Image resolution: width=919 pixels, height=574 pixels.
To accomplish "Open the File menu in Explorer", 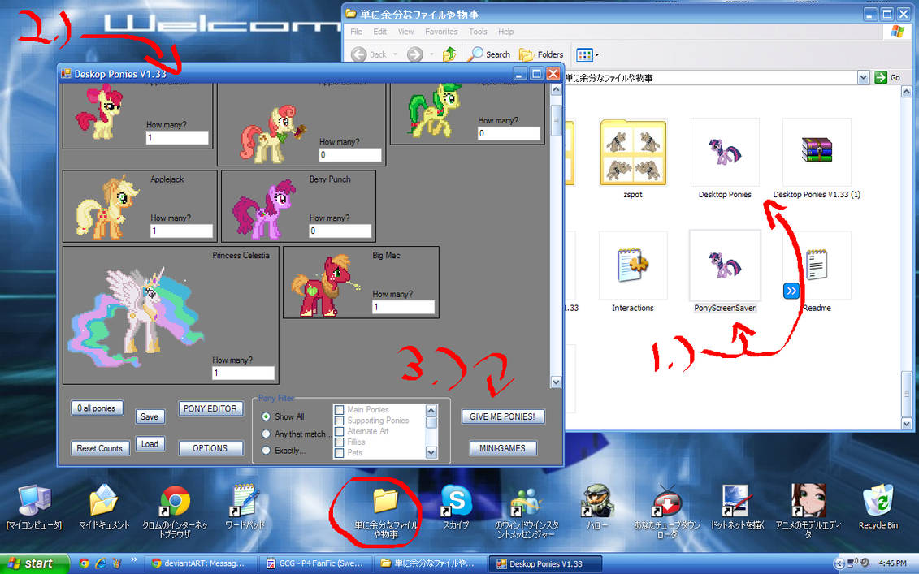I will click(x=356, y=32).
